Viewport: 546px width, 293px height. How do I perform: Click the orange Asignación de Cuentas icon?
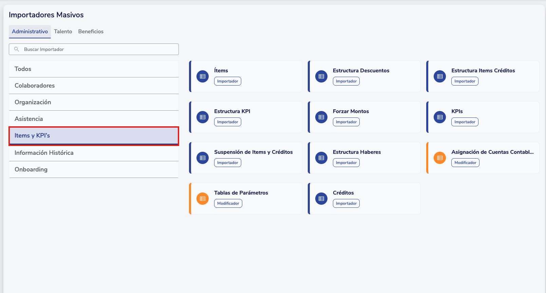[440, 158]
